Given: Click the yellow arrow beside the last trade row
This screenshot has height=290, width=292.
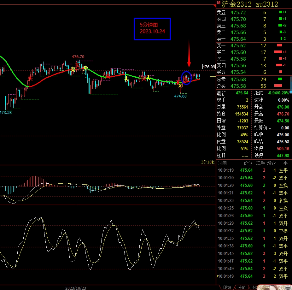Looking at the screenshot, I should pos(217,276).
